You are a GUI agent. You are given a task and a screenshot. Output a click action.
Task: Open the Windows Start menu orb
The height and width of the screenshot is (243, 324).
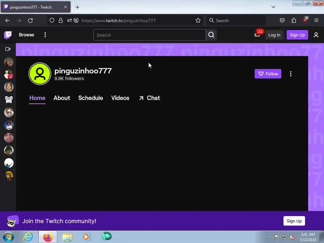tap(9, 237)
